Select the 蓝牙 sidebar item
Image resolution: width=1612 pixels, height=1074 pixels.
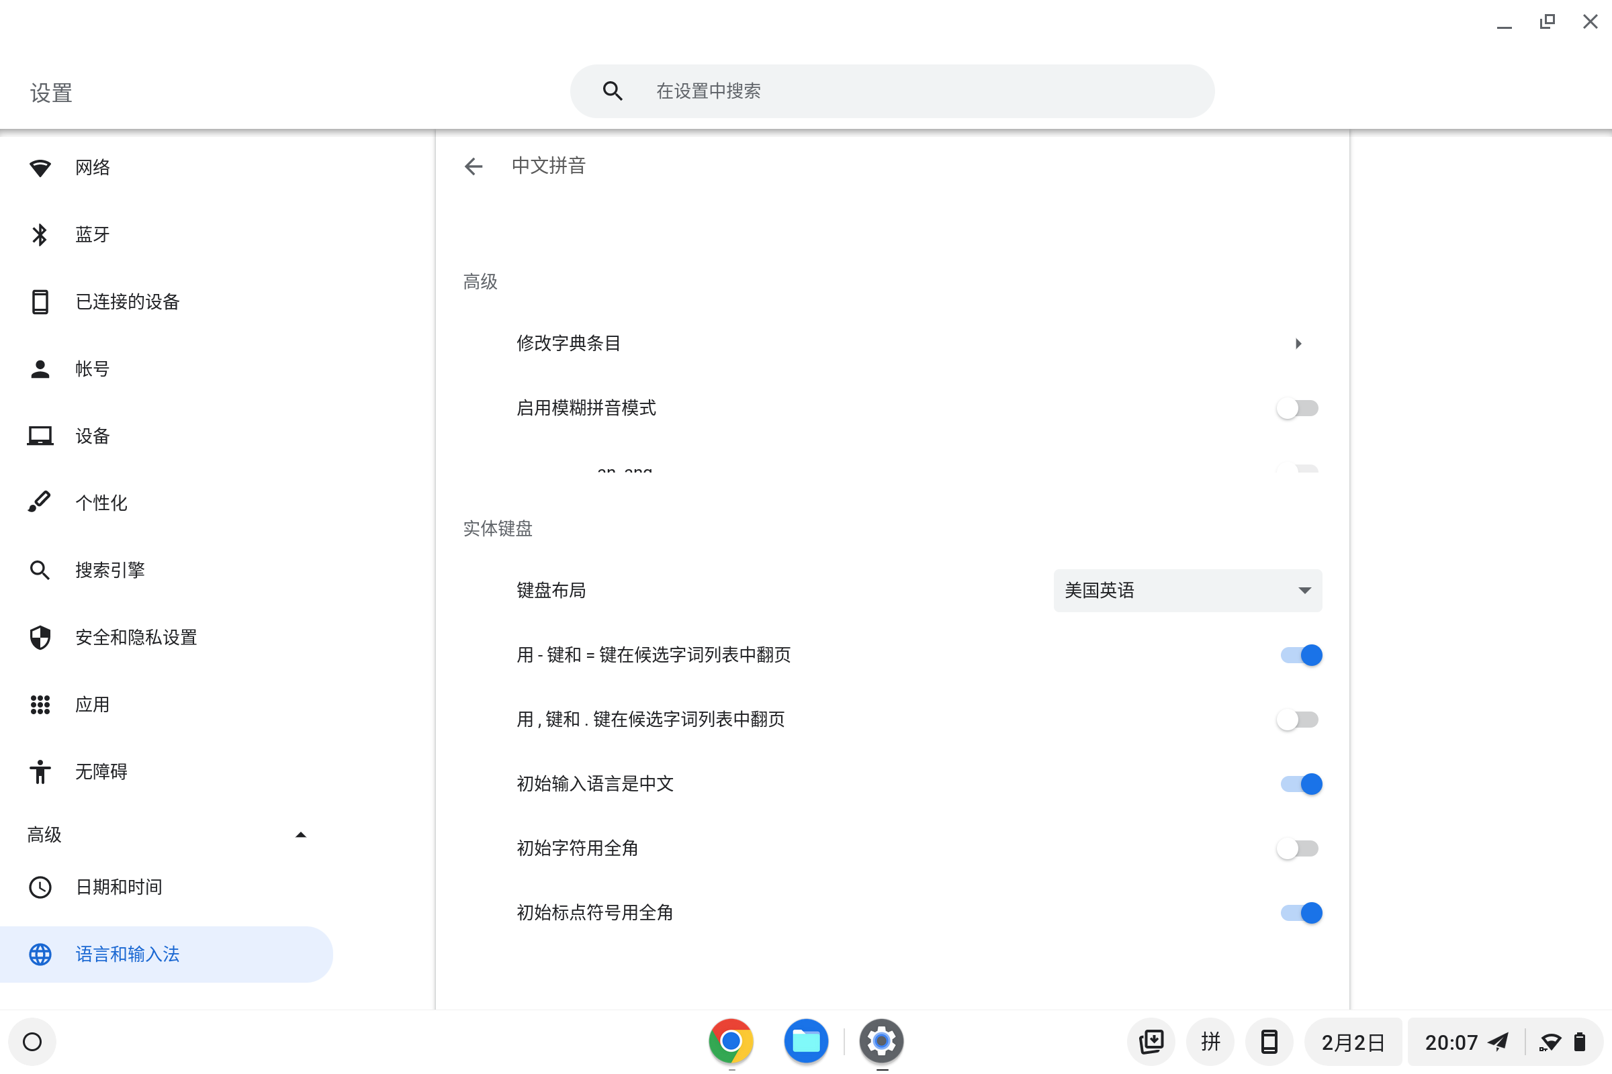(x=92, y=234)
